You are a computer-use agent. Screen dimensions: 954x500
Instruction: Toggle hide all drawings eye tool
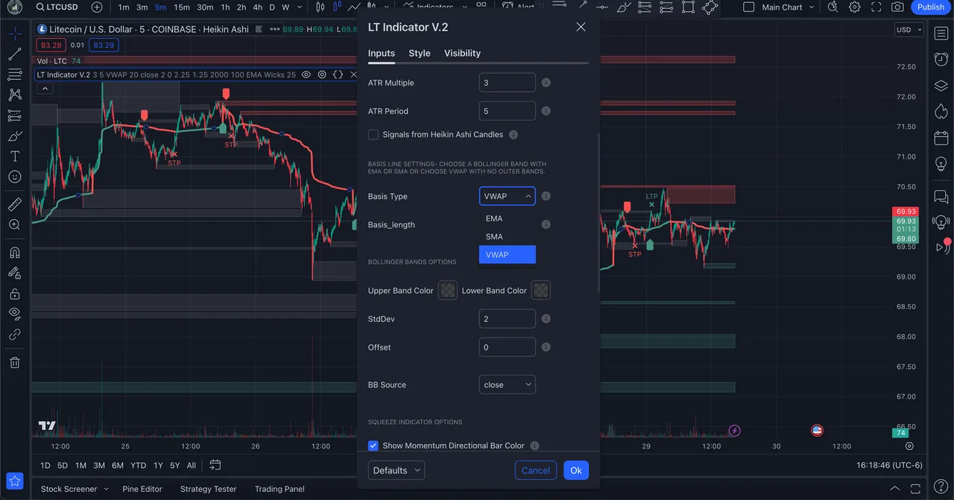click(15, 314)
